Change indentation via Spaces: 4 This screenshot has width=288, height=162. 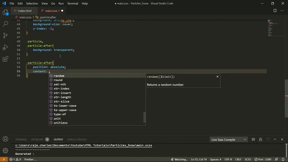216,159
